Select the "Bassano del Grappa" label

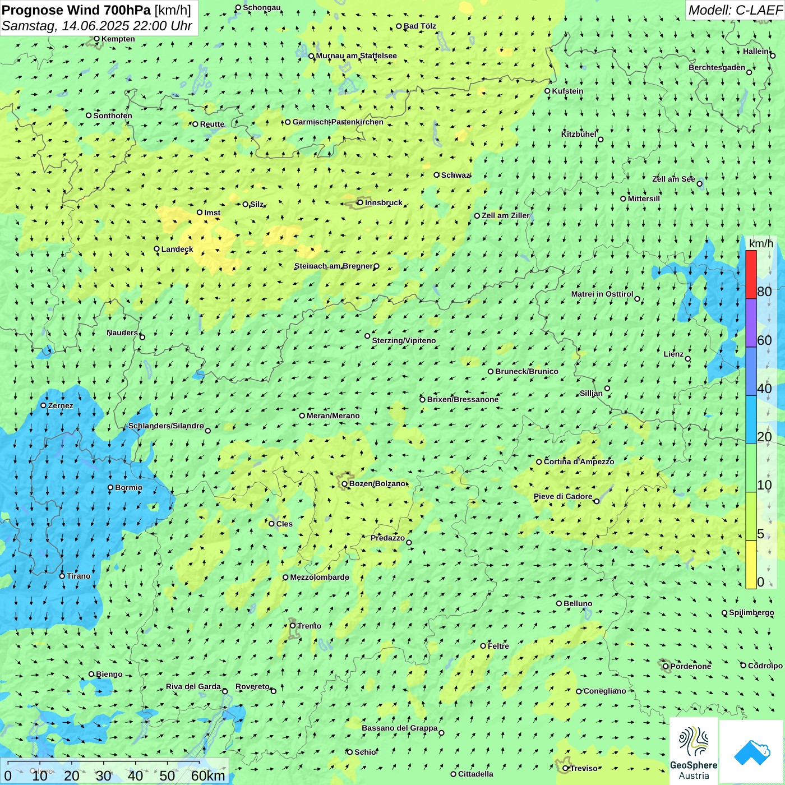(x=400, y=728)
